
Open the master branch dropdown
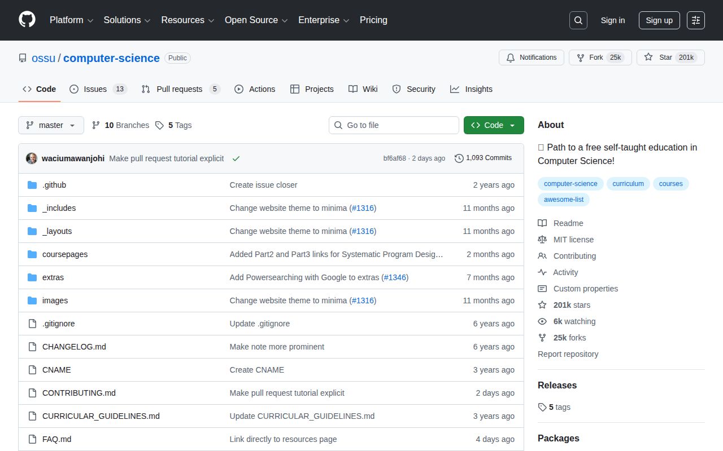click(x=51, y=125)
